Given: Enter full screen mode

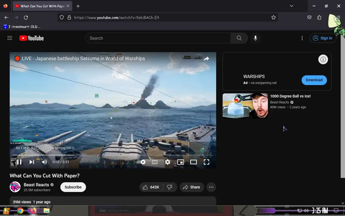Looking at the screenshot, I should [206, 162].
